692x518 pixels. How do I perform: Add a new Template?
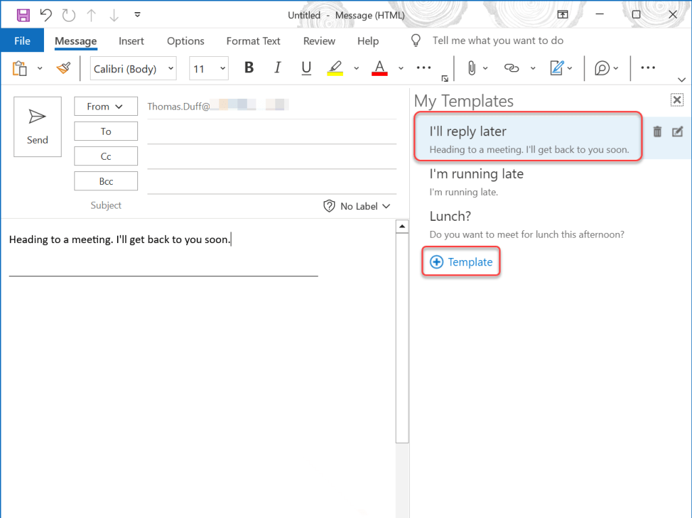[461, 262]
